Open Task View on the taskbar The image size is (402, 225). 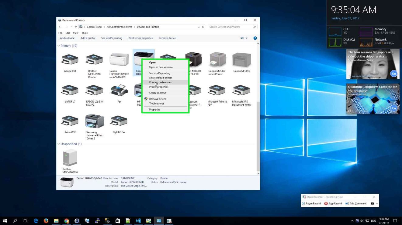click(25, 221)
